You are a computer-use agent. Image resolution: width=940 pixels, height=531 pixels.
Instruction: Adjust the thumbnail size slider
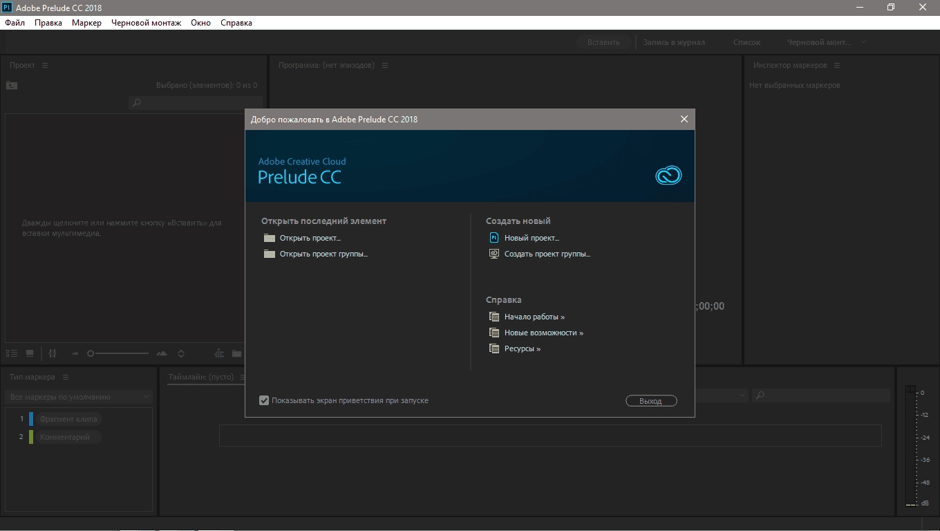tap(118, 353)
